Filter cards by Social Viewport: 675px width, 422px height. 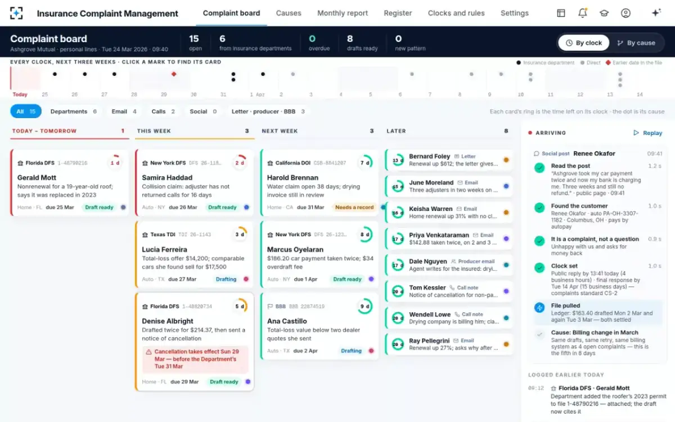pos(202,111)
